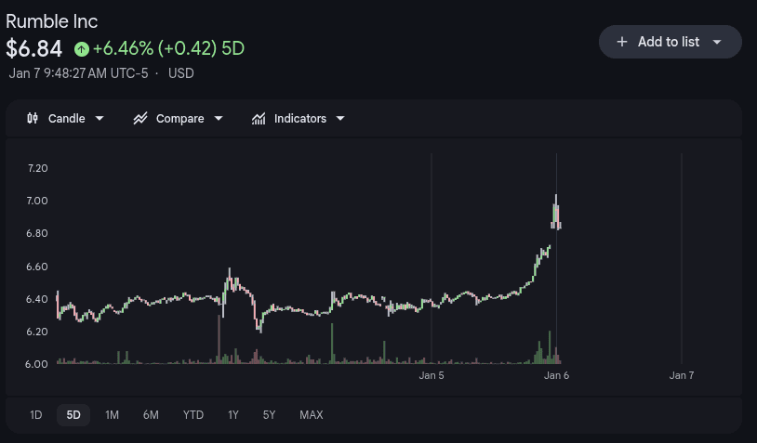Viewport: 757px width, 443px height.
Task: Expand the Compare dropdown arrow
Action: pyautogui.click(x=219, y=118)
